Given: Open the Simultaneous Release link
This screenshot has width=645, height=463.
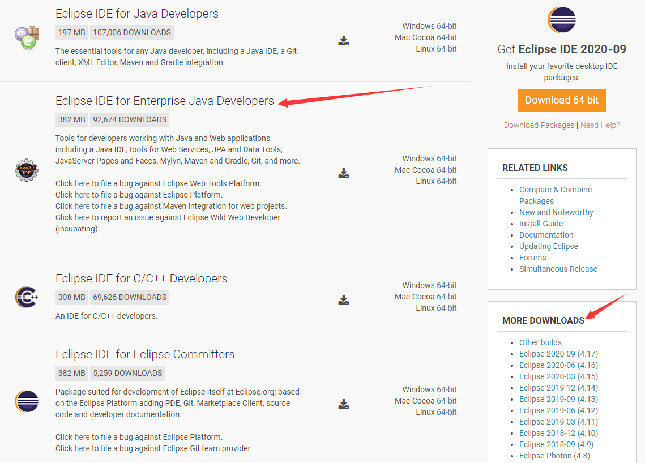Looking at the screenshot, I should point(558,269).
